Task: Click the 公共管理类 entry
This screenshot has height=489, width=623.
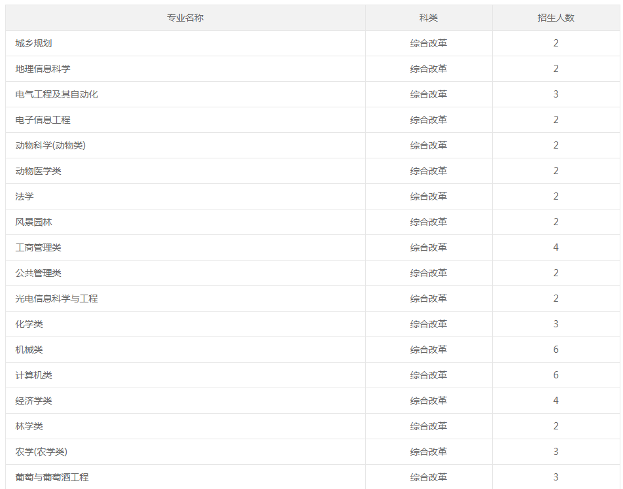Action: point(38,273)
